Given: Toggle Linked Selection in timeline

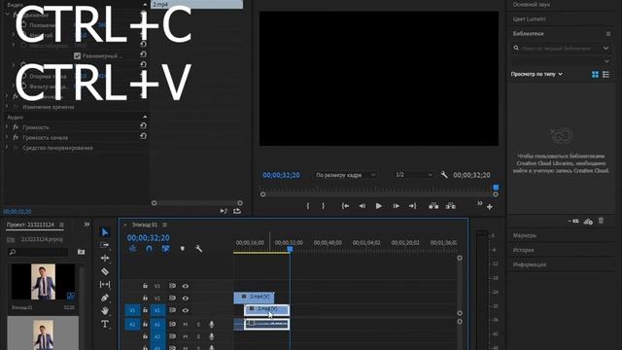Looking at the screenshot, I should click(x=165, y=249).
